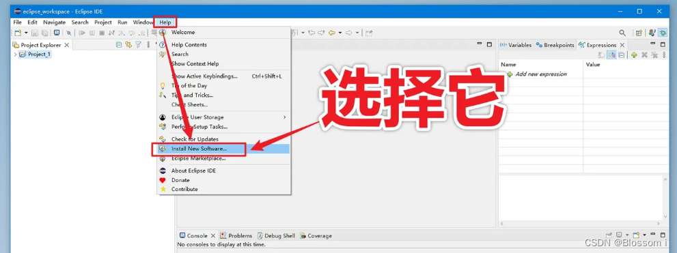Open the Project Explorer filter icon
The height and width of the screenshot is (253, 677).
(138, 44)
